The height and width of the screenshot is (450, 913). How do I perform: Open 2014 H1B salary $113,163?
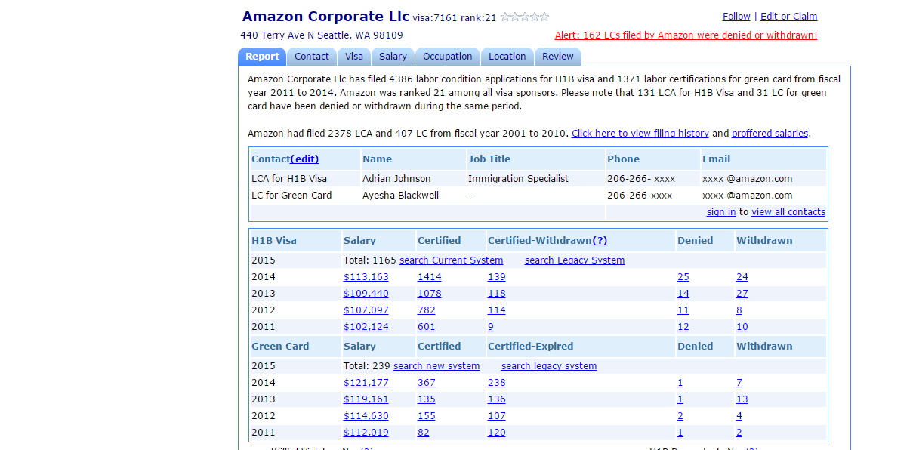(x=366, y=277)
